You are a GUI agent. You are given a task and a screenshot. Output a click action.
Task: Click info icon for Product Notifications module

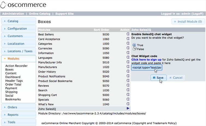pos(128,76)
